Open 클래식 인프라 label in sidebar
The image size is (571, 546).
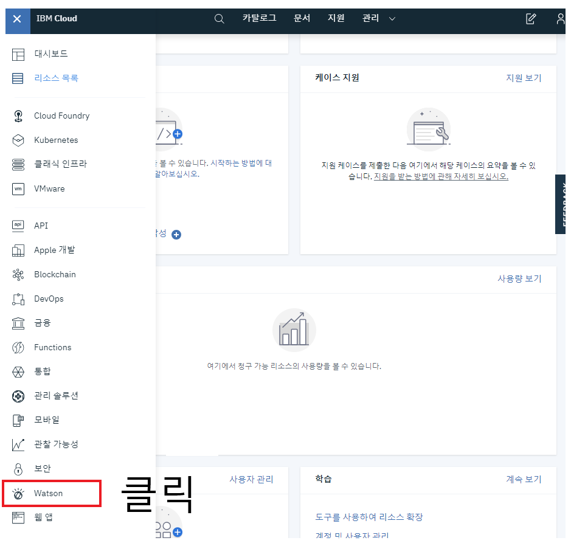point(60,164)
